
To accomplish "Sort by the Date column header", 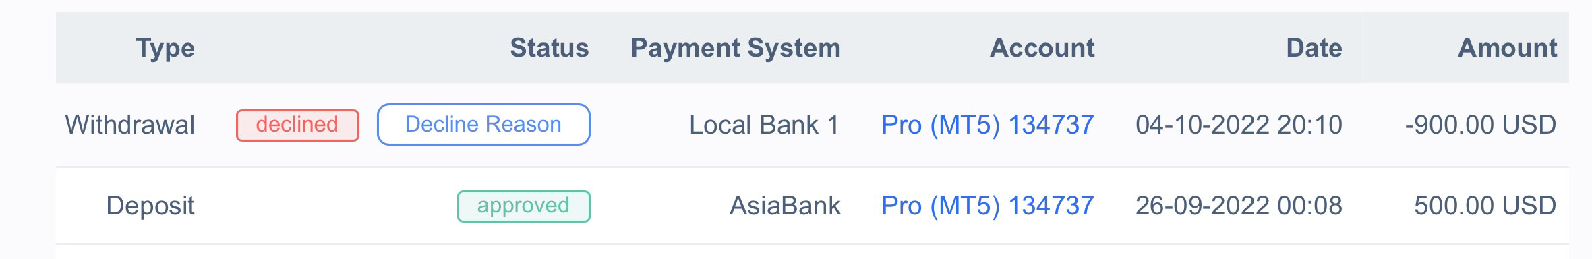I will [x=1314, y=48].
